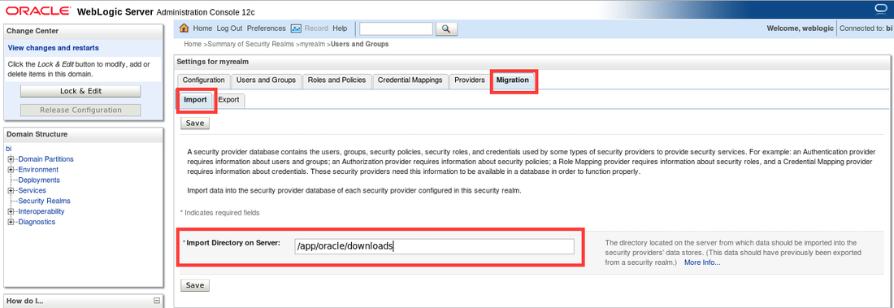Open Security Realms in Domain Structure
Screen dimensions: 894x308
tap(45, 201)
